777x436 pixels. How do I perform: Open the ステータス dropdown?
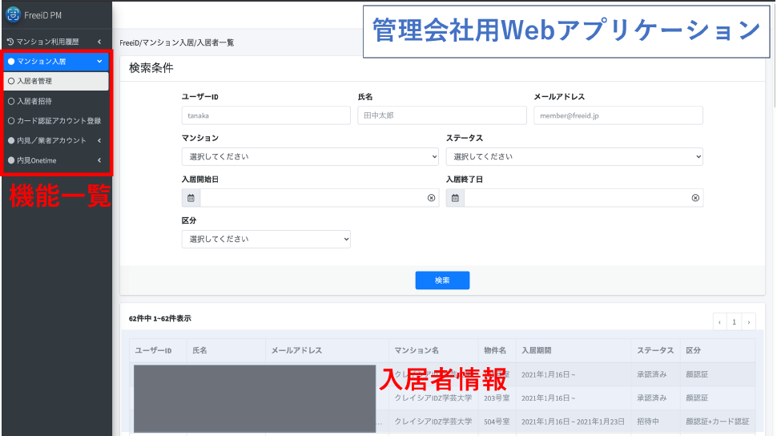(574, 157)
